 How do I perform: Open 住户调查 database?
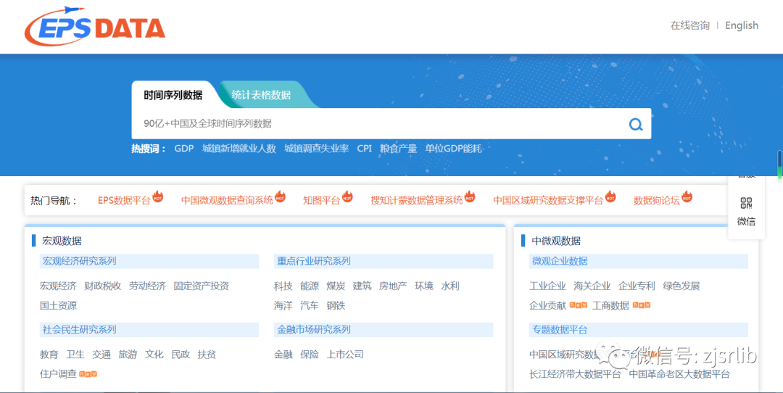click(x=58, y=374)
